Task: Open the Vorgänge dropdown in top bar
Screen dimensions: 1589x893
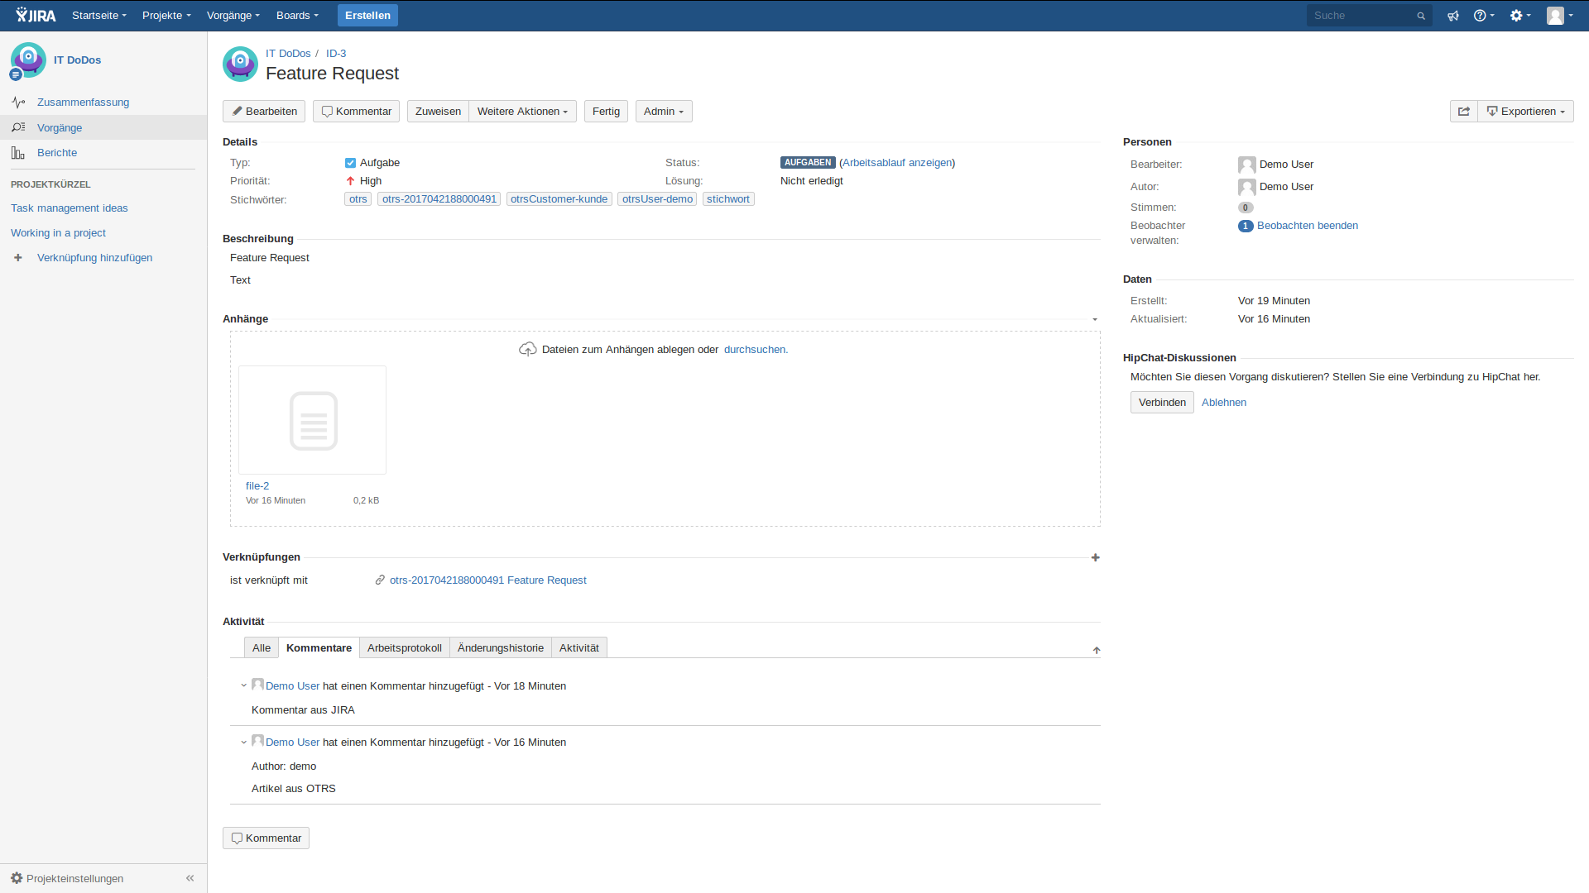Action: (233, 16)
